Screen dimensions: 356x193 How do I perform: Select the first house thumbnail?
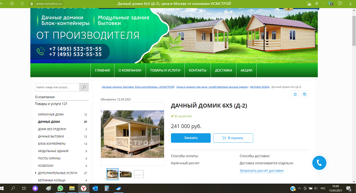[113, 174]
